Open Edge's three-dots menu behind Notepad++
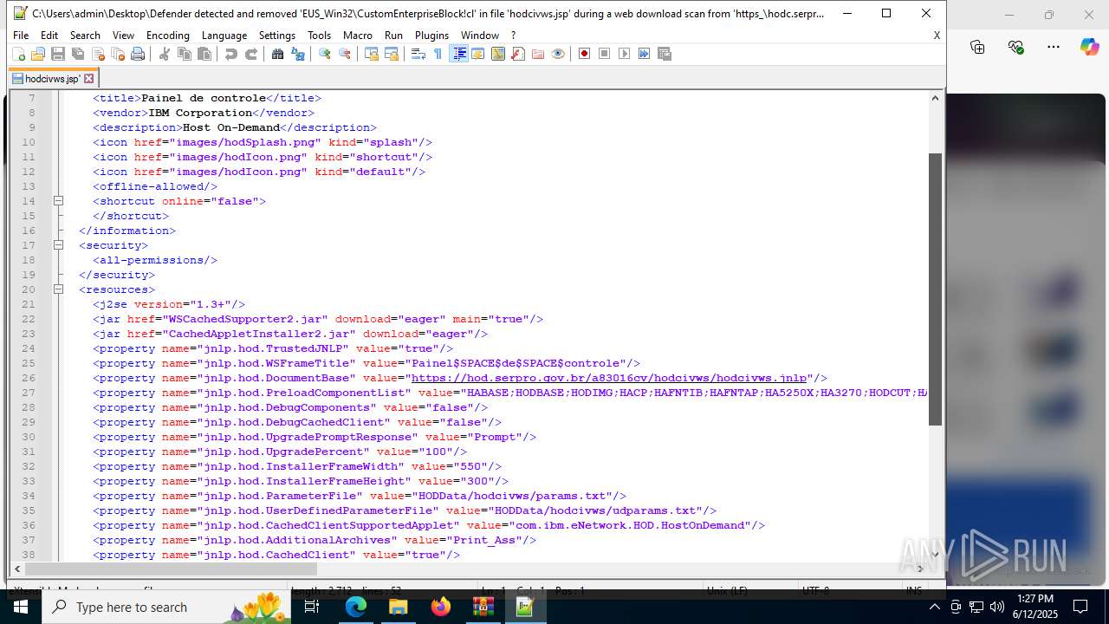Screen dimensions: 1109x624 tap(1054, 47)
